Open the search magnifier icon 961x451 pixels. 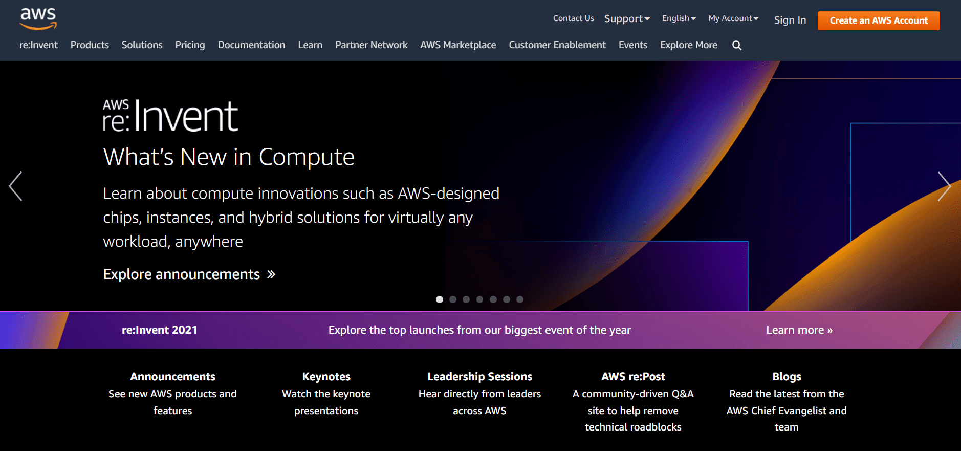[x=736, y=45]
